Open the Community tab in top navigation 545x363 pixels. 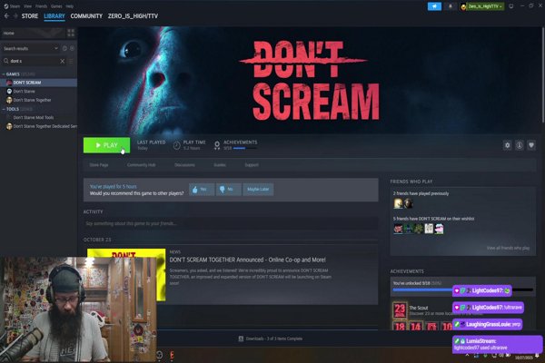click(86, 15)
